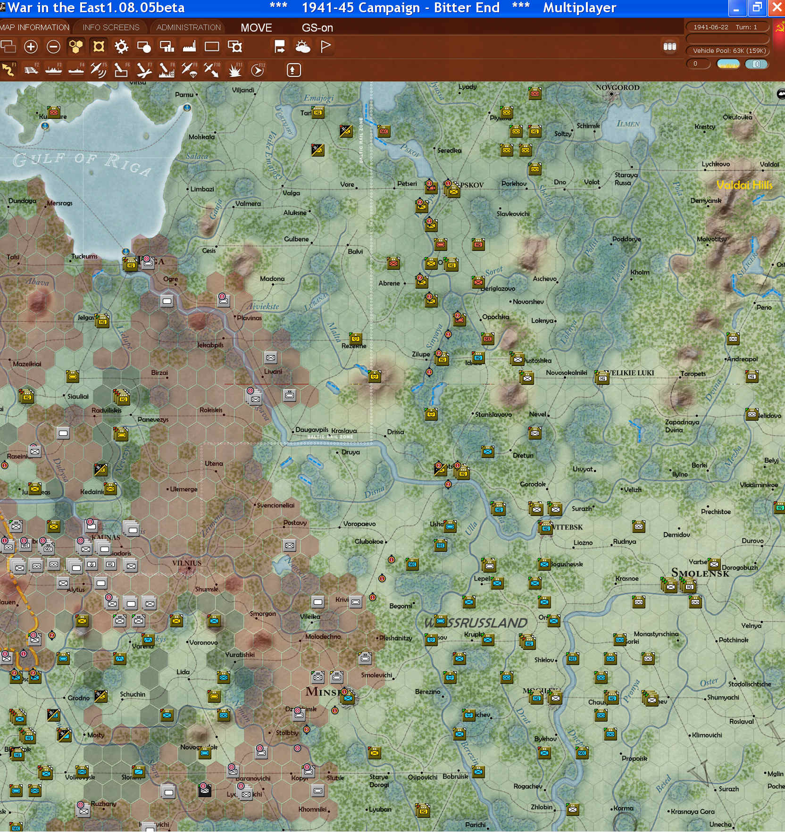This screenshot has height=832, width=785.
Task: Click the zoom in plus icon
Action: point(31,46)
